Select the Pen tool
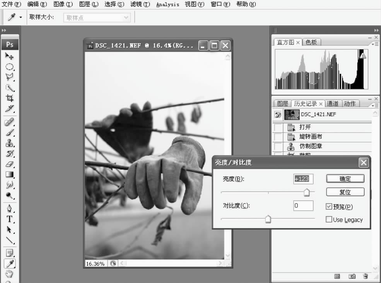Screen dimensions: 381x283 tap(9, 208)
